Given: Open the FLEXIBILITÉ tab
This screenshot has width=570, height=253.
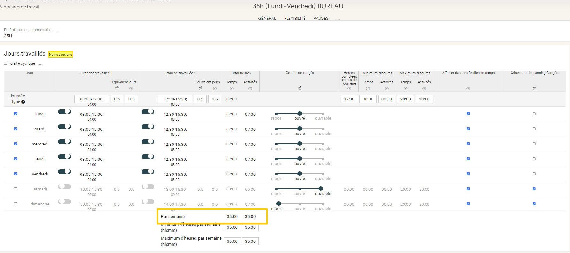Looking at the screenshot, I should coord(295,19).
